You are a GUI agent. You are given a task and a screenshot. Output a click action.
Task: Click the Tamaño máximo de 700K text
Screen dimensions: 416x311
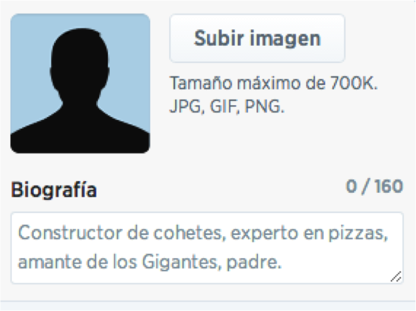[x=273, y=83]
